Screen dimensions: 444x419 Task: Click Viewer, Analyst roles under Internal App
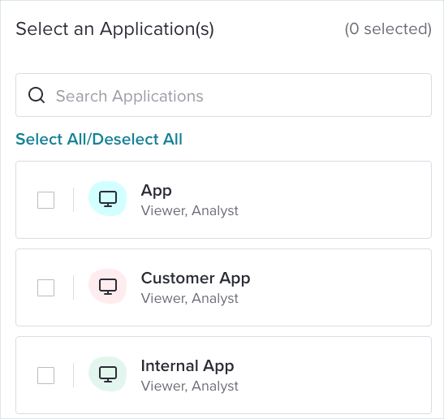coord(190,387)
